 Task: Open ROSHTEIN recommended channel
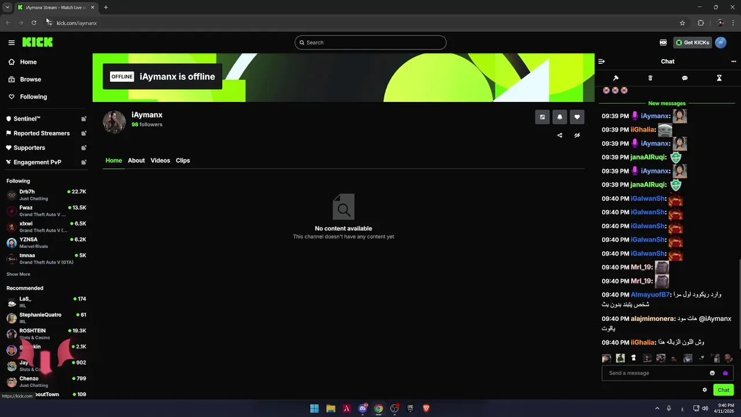[46, 334]
